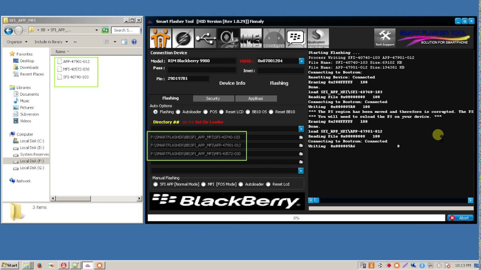This screenshot has height=270, width=481.
Task: Open the orange home people icon
Action: pyautogui.click(x=160, y=38)
